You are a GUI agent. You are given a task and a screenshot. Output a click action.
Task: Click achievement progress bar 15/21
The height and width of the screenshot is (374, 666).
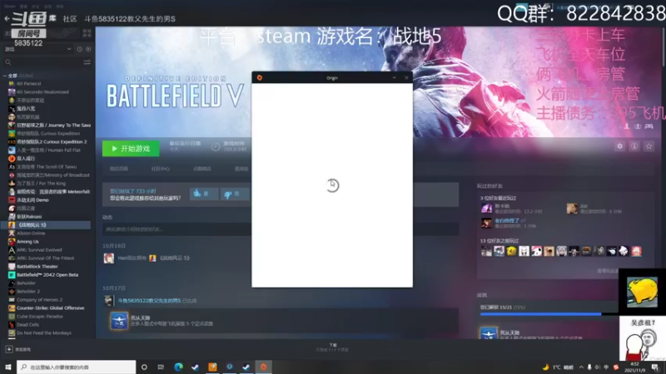point(549,314)
